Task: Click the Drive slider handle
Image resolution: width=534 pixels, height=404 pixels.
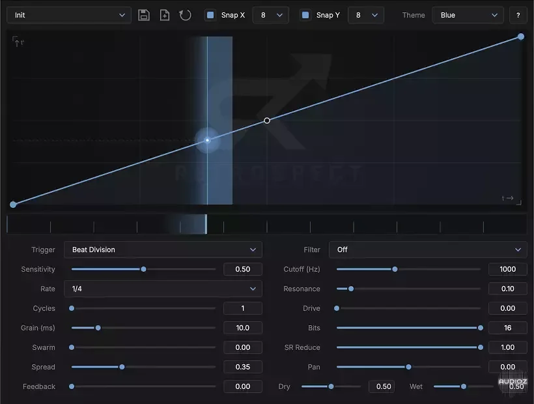Action: 337,308
